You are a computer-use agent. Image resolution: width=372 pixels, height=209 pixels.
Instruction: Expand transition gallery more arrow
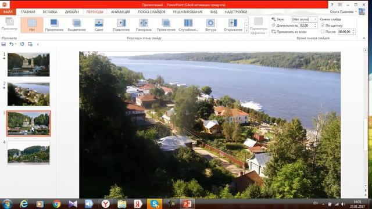pos(246,30)
